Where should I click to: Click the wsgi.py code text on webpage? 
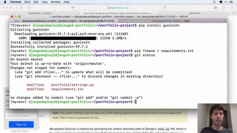tap(163, 129)
